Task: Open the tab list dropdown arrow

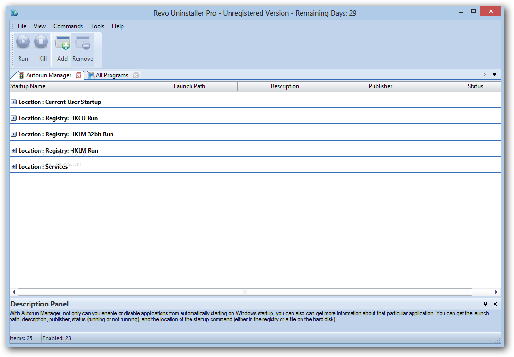Action: click(494, 75)
